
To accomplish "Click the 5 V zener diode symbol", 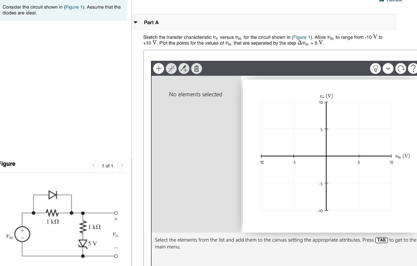I will [83, 243].
